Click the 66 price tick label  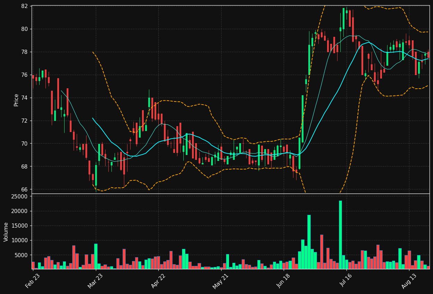point(24,189)
